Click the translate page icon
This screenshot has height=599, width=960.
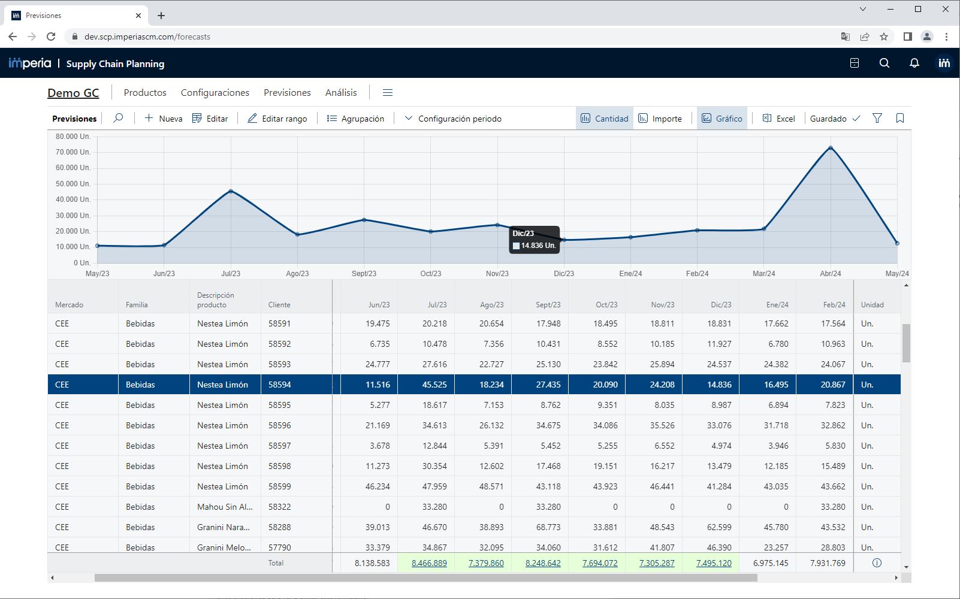click(846, 37)
